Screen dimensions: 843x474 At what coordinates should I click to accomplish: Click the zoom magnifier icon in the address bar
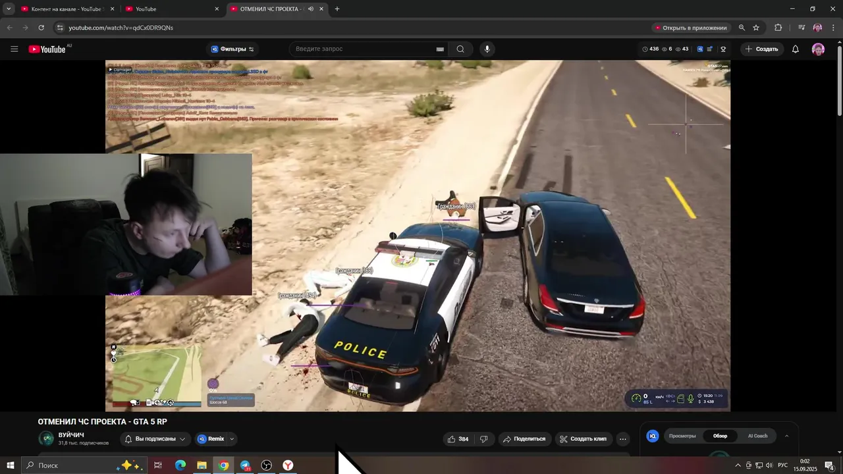point(742,28)
